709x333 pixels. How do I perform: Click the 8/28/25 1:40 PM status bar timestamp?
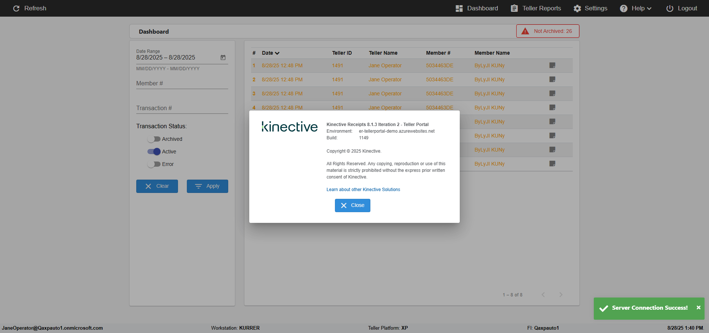click(x=685, y=328)
